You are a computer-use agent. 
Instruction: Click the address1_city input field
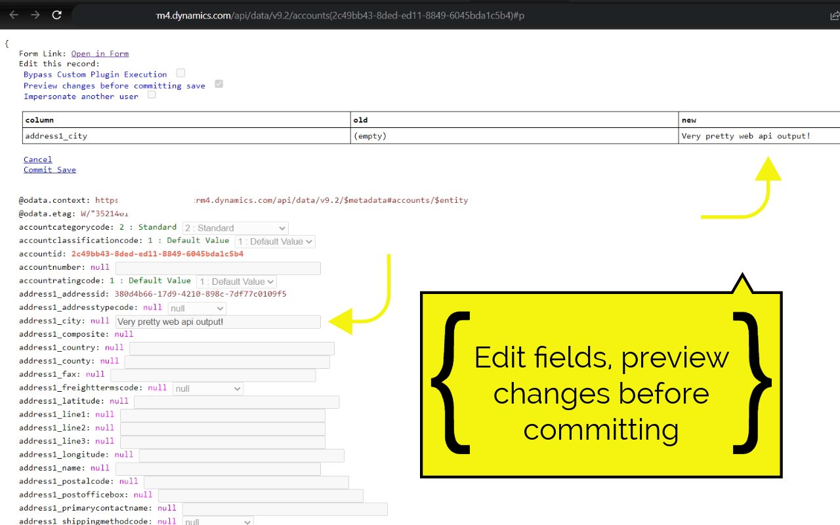(x=218, y=322)
